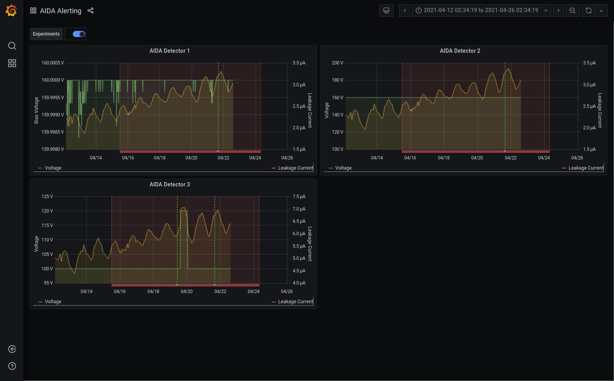Viewport: 614px width, 381px height.
Task: Toggle the Experiments annotation switch
Action: (x=79, y=34)
